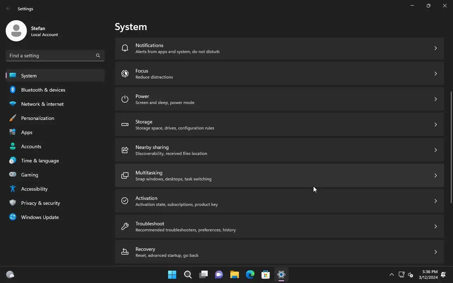Open the Windows Start button
453x283 pixels.
pyautogui.click(x=172, y=275)
